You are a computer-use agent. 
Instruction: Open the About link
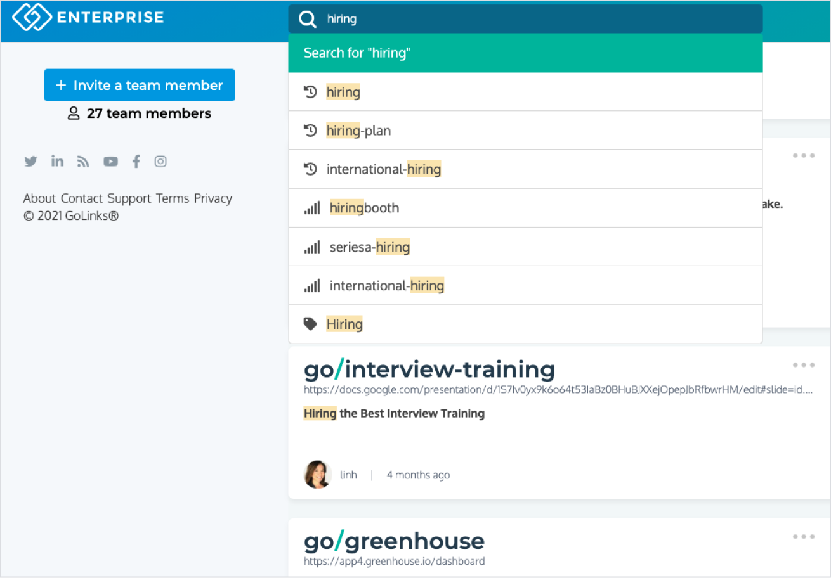click(x=39, y=198)
